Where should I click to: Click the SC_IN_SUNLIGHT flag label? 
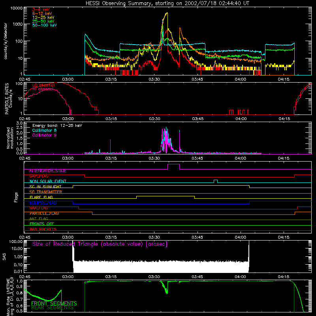pyautogui.click(x=45, y=186)
